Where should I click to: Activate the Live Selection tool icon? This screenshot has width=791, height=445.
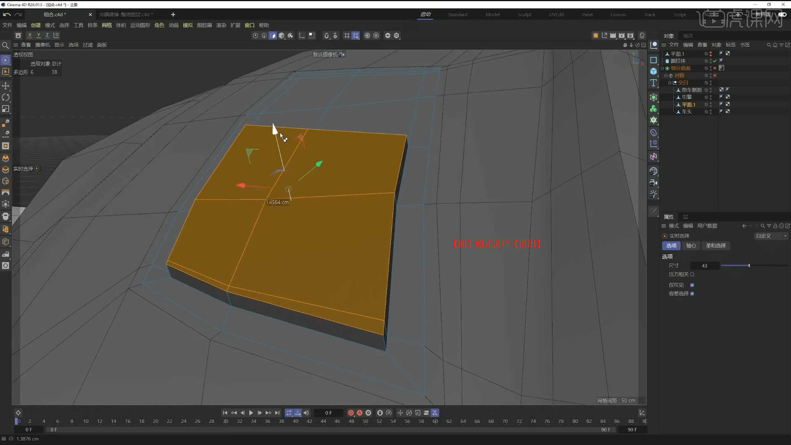(x=6, y=60)
